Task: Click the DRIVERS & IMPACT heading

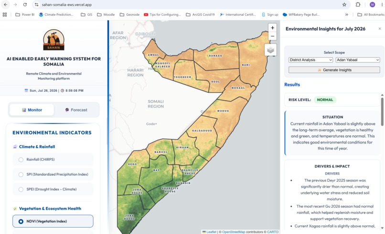Action: (x=332, y=167)
